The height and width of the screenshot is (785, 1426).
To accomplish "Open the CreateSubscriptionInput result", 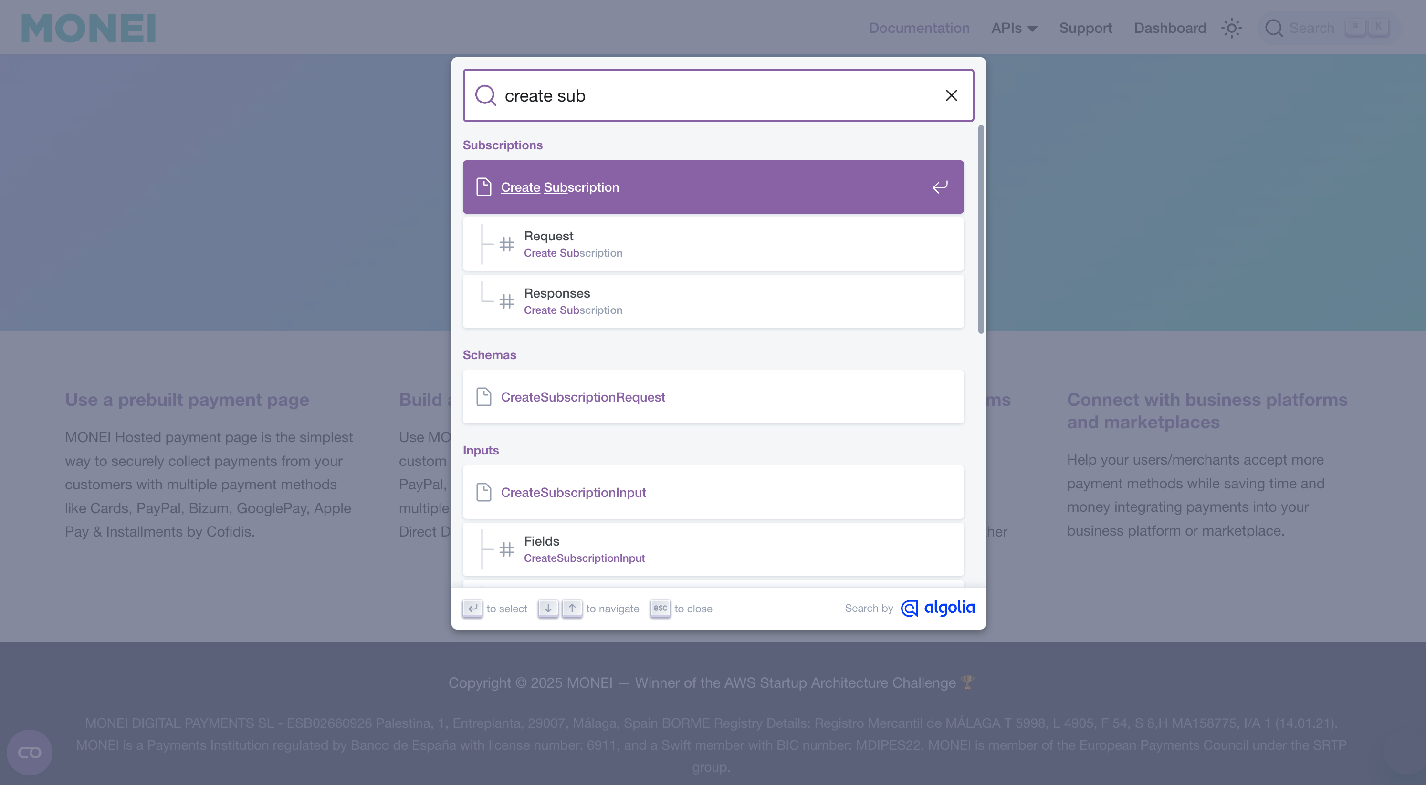I will pyautogui.click(x=713, y=492).
